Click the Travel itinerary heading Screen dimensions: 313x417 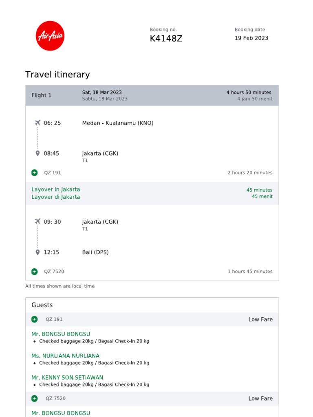coord(57,75)
